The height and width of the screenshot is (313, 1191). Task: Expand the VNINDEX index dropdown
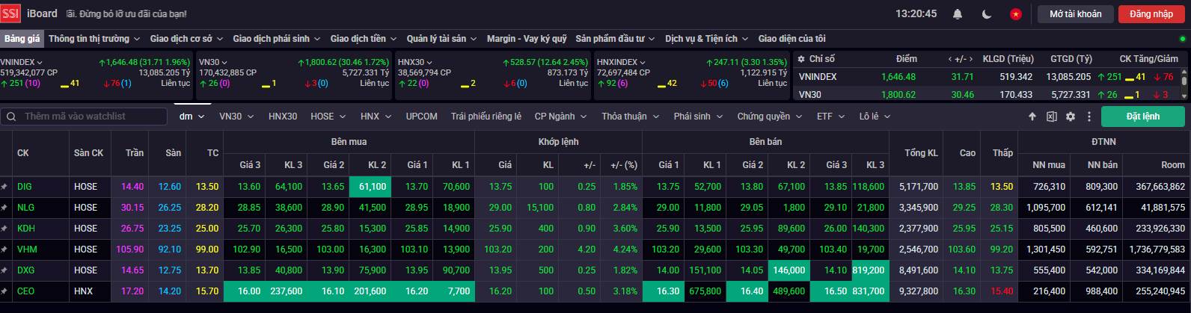tap(40, 62)
